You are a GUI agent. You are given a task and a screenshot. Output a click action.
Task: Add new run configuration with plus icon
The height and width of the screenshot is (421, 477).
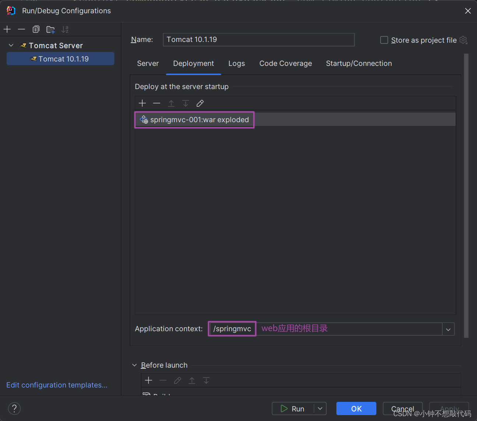click(x=7, y=29)
